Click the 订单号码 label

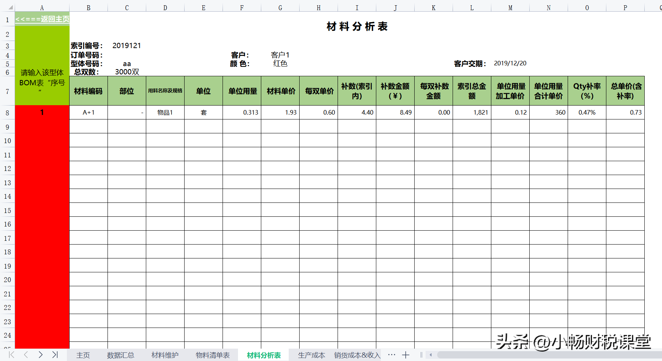87,55
